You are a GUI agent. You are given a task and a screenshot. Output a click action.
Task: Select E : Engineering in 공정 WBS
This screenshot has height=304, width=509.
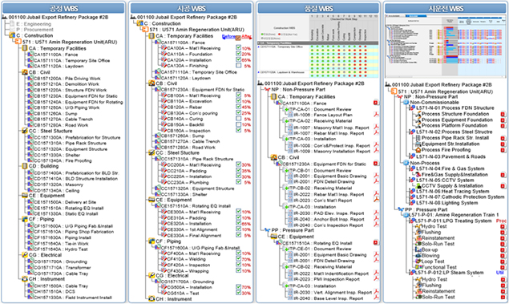click(x=34, y=24)
